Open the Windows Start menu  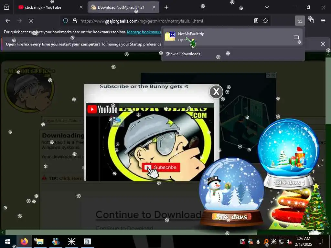click(8, 242)
